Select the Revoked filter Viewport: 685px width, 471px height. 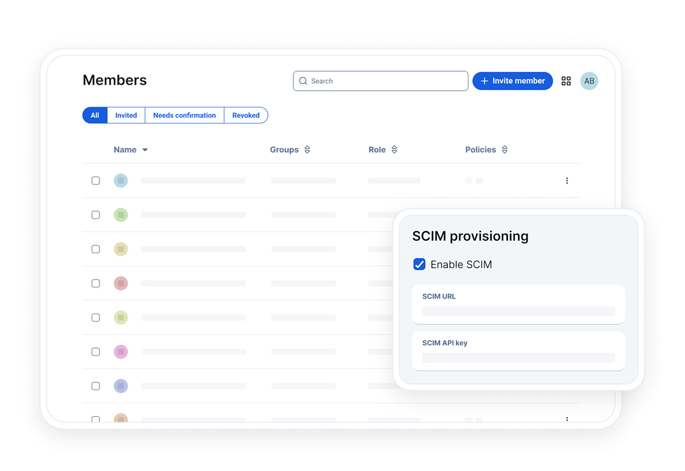pyautogui.click(x=246, y=115)
